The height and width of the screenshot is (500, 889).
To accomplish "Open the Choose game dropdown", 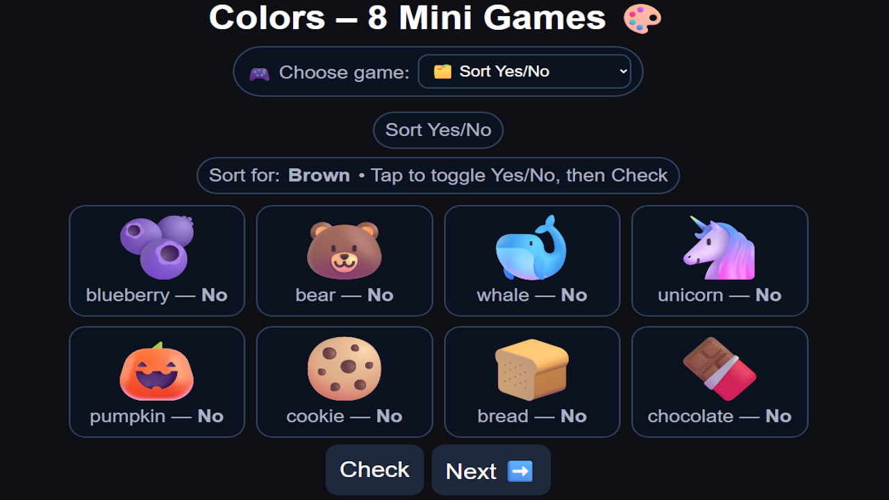I will [524, 72].
